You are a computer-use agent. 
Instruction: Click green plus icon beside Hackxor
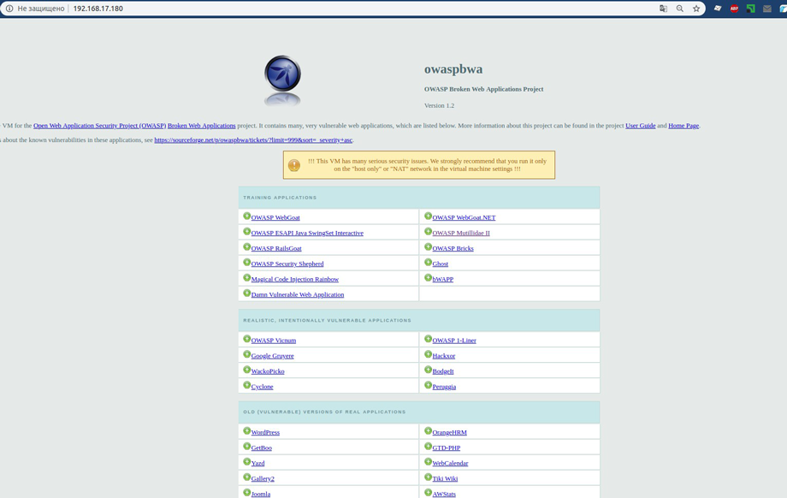coord(428,354)
